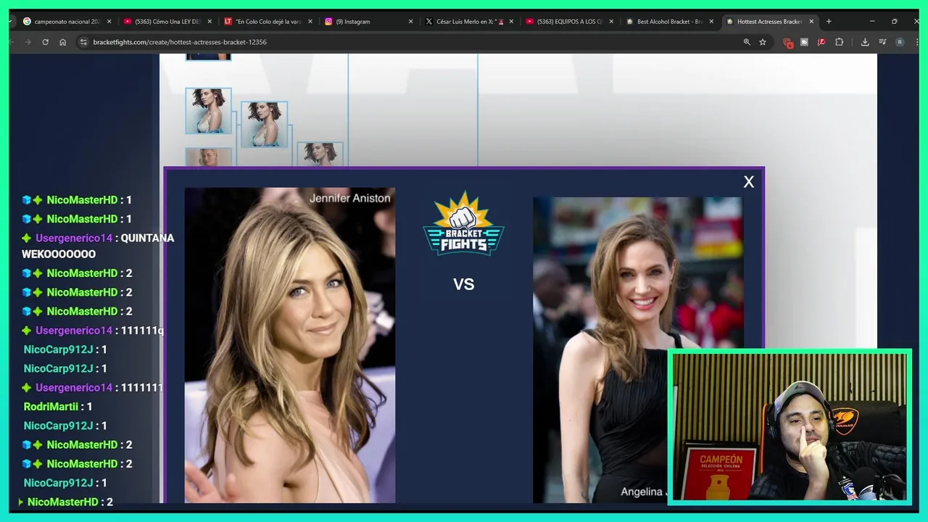Viewport: 928px width, 522px height.
Task: Click the "QUINTANA WEKOOOOOOO" chat message
Action: [98, 246]
